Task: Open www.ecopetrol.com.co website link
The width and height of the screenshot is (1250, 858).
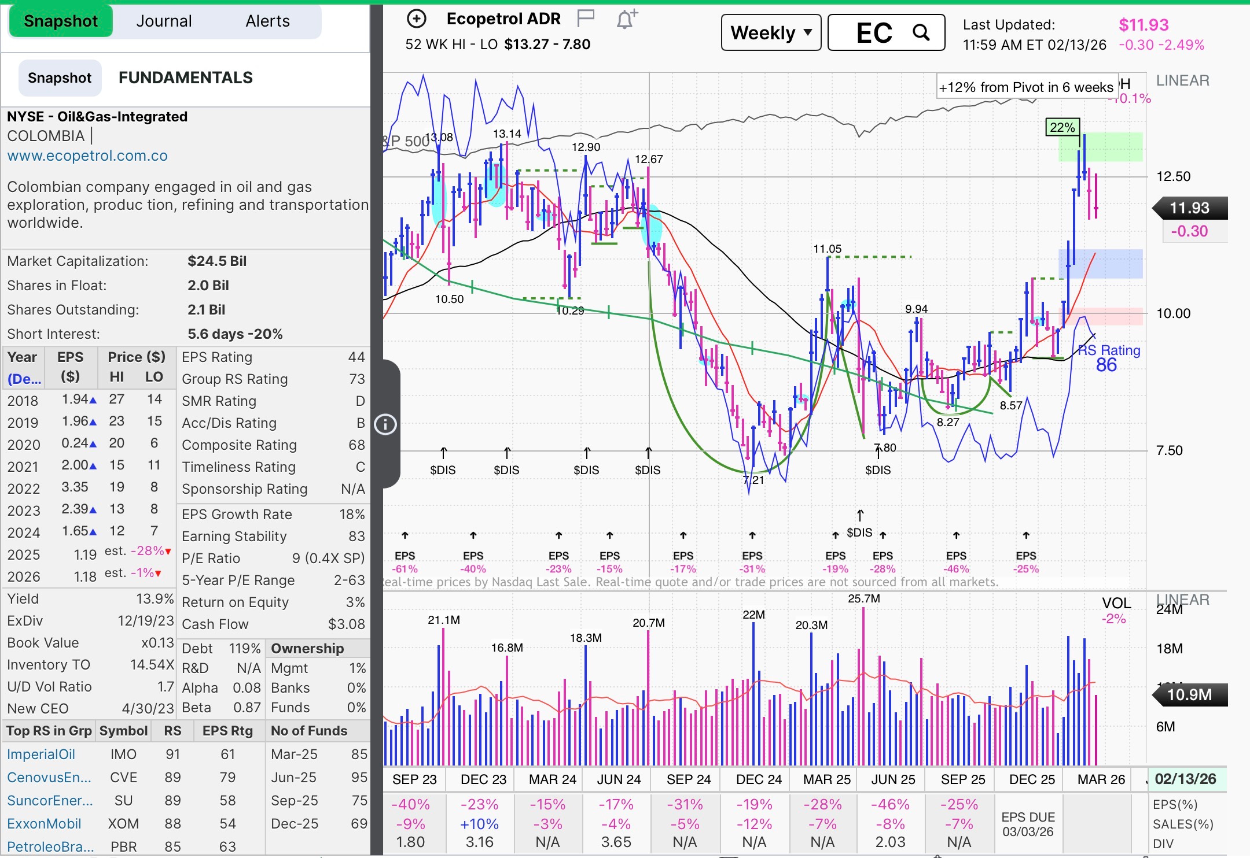Action: coord(87,156)
